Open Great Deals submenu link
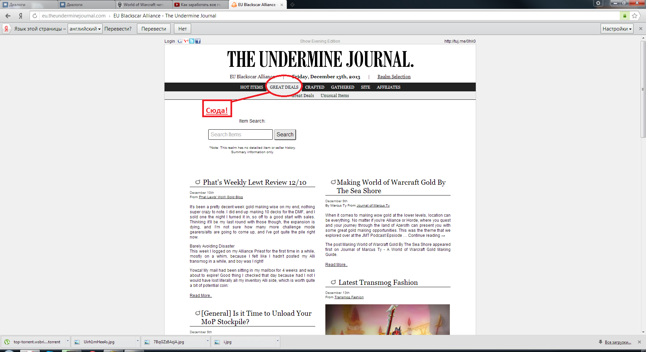Screen dimensions: 646x352 point(303,96)
